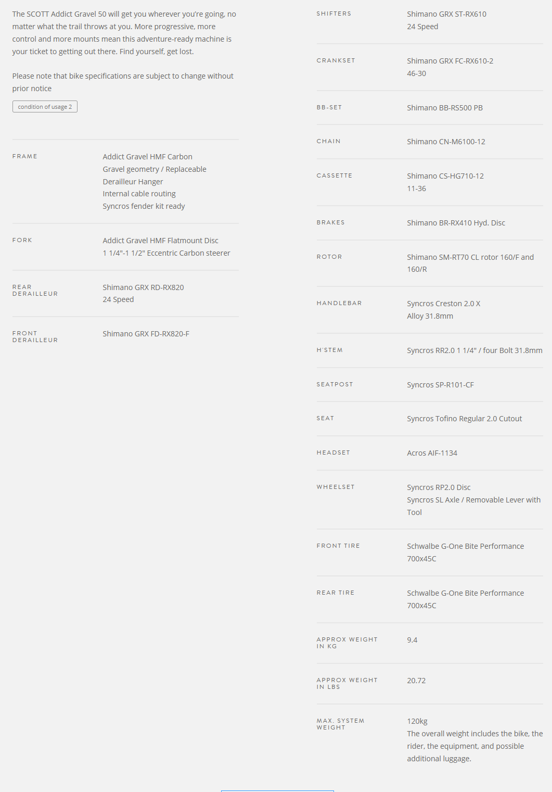Click the "Syncros SP-R101-CF" seatpost value

[440, 385]
